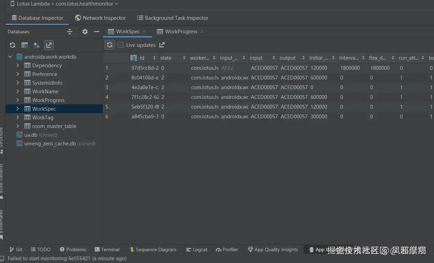
Task: Open the TODO tool window
Action: tap(41, 249)
